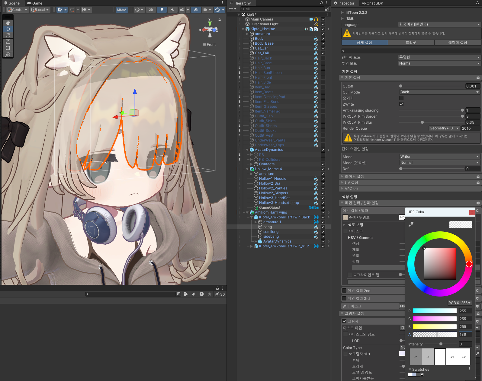Image resolution: width=482 pixels, height=381 pixels.
Task: Toggle scene audio mute icon
Action: pos(173,10)
